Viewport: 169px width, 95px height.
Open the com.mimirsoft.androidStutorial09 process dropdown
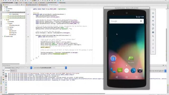click(x=66, y=68)
